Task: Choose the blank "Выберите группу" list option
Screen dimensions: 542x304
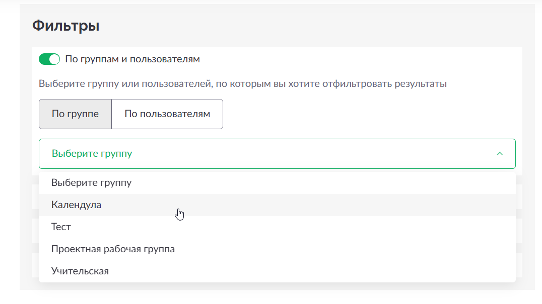Action: tap(91, 183)
